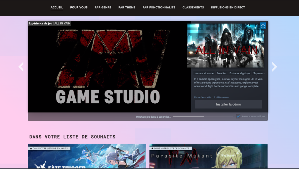This screenshot has width=299, height=169.
Task: Open the ACCUEIL tab
Action: pyautogui.click(x=57, y=7)
